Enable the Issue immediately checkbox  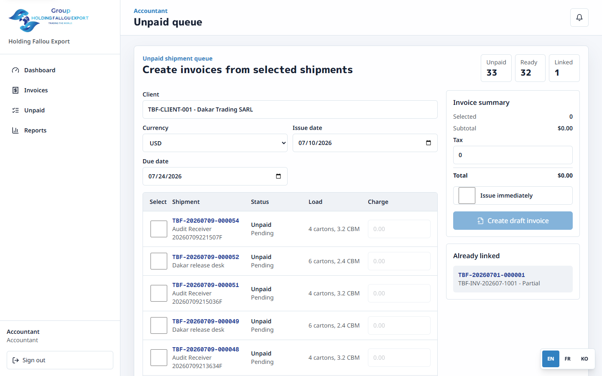[467, 196]
